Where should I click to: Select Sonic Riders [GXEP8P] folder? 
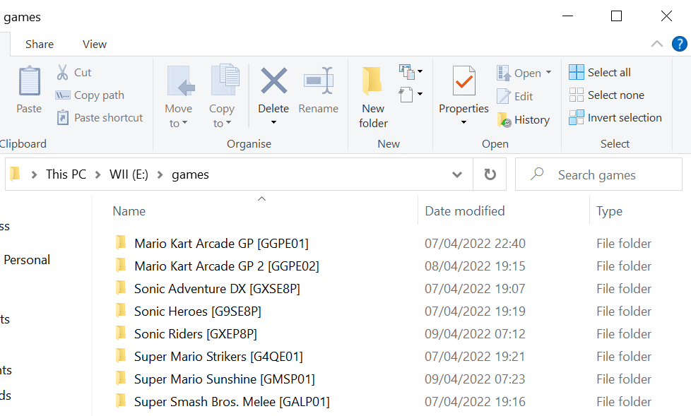click(195, 334)
